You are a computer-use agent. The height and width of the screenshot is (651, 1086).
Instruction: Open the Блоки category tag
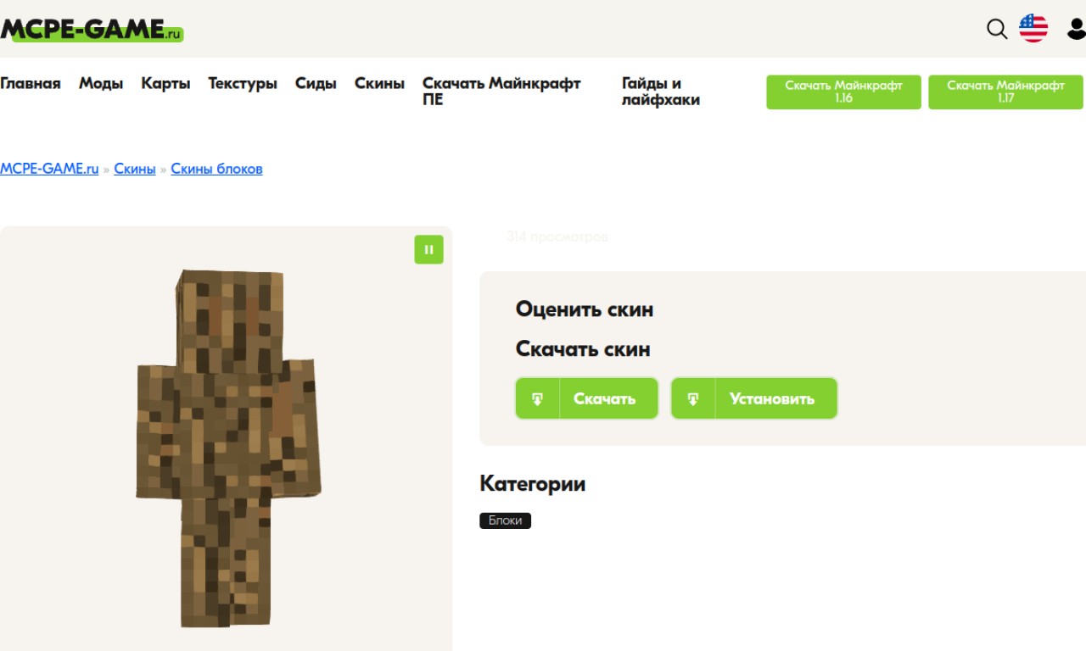click(x=505, y=520)
